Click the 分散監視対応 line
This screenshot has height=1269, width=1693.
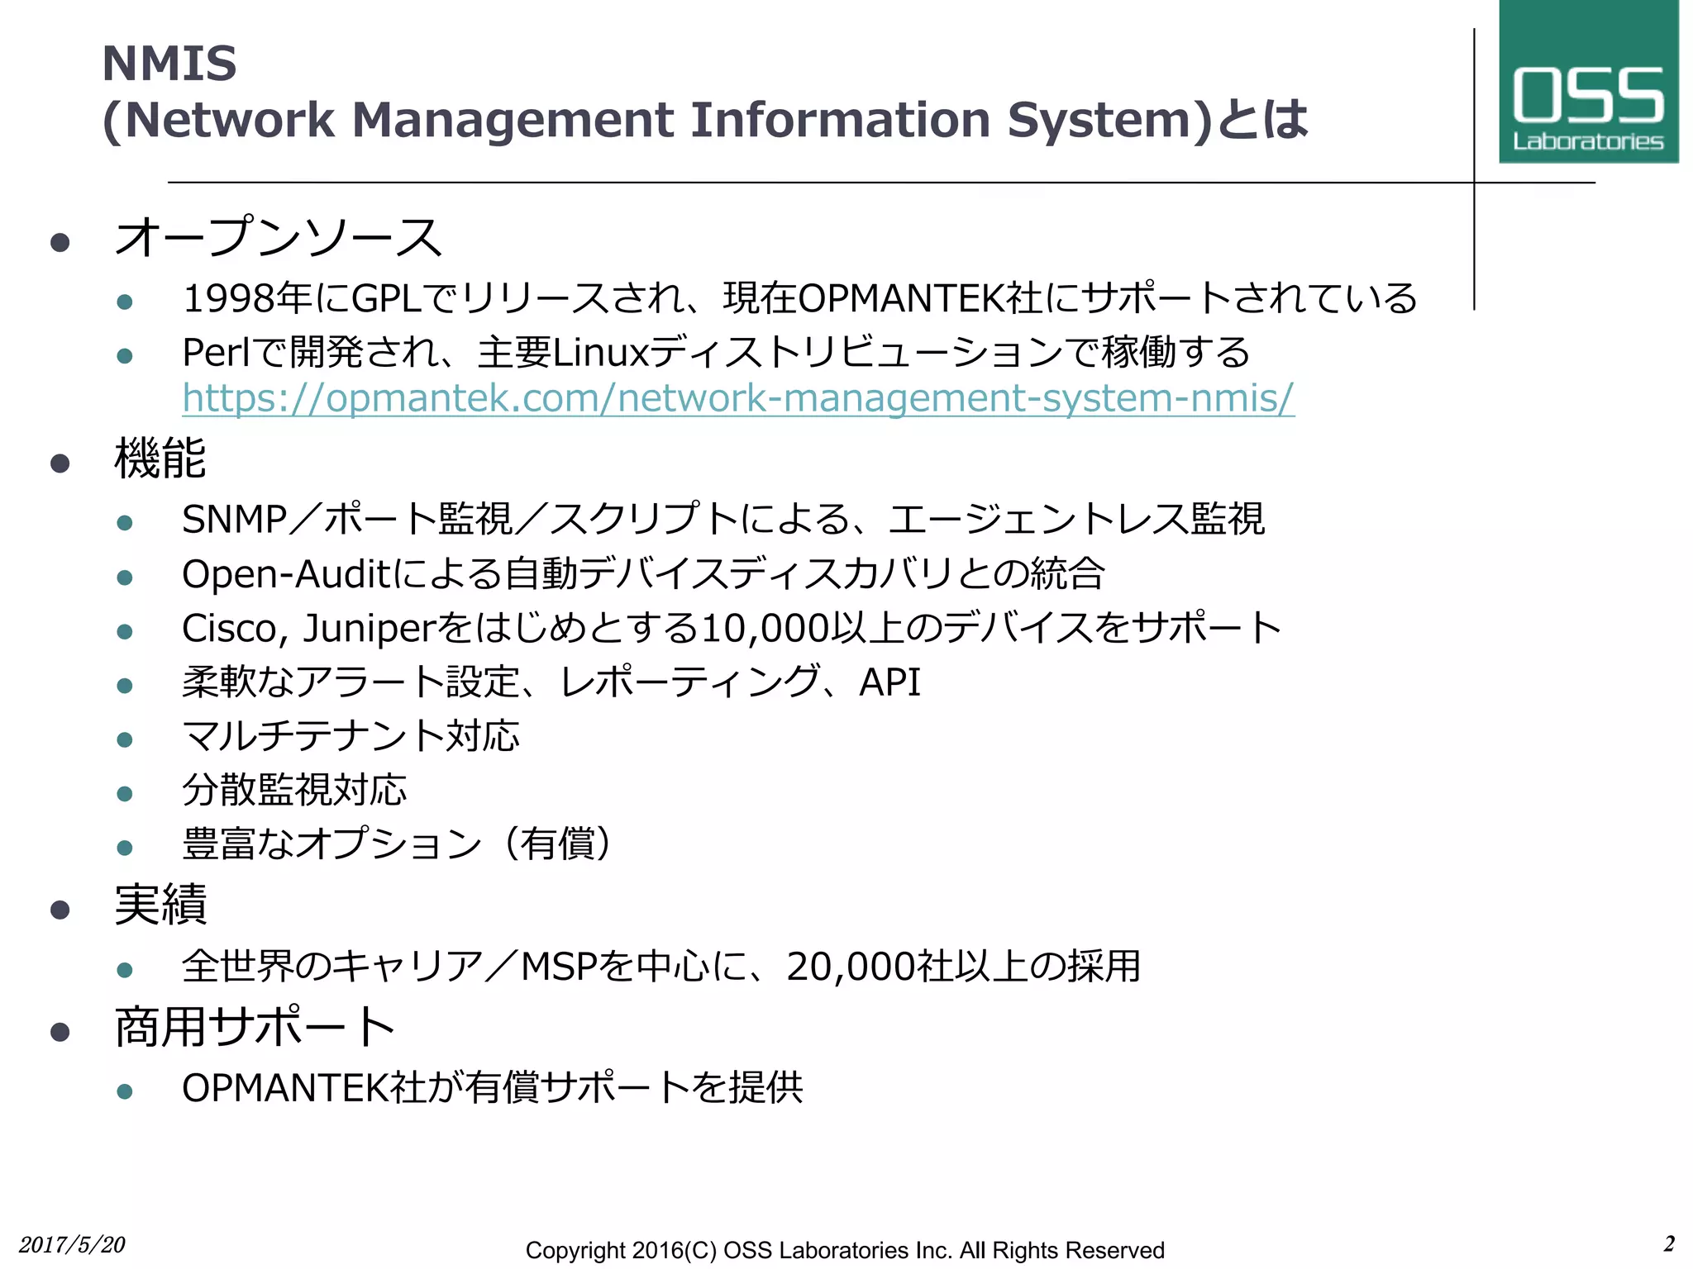tap(294, 790)
